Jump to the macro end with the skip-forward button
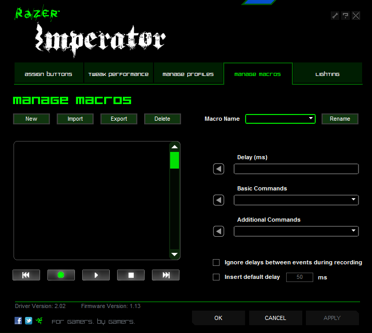 coord(165,275)
